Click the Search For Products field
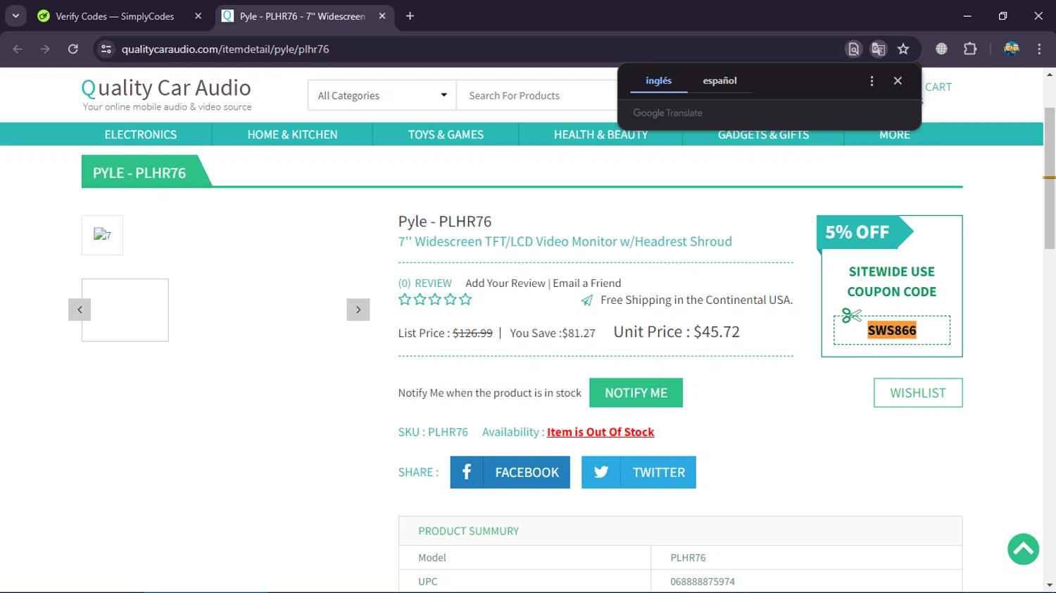 pos(537,96)
